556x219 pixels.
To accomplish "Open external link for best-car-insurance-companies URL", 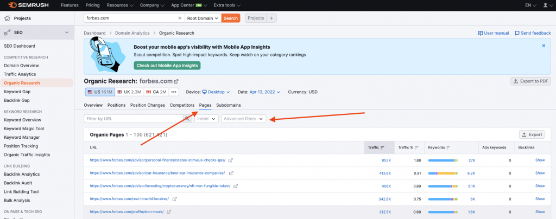I will pos(231,173).
